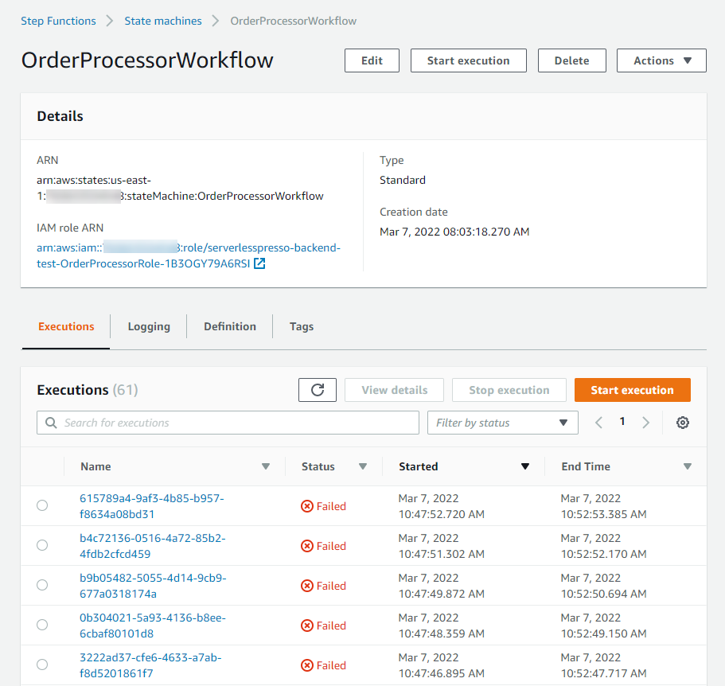The height and width of the screenshot is (686, 725).
Task: Delete the state machine
Action: [x=572, y=60]
